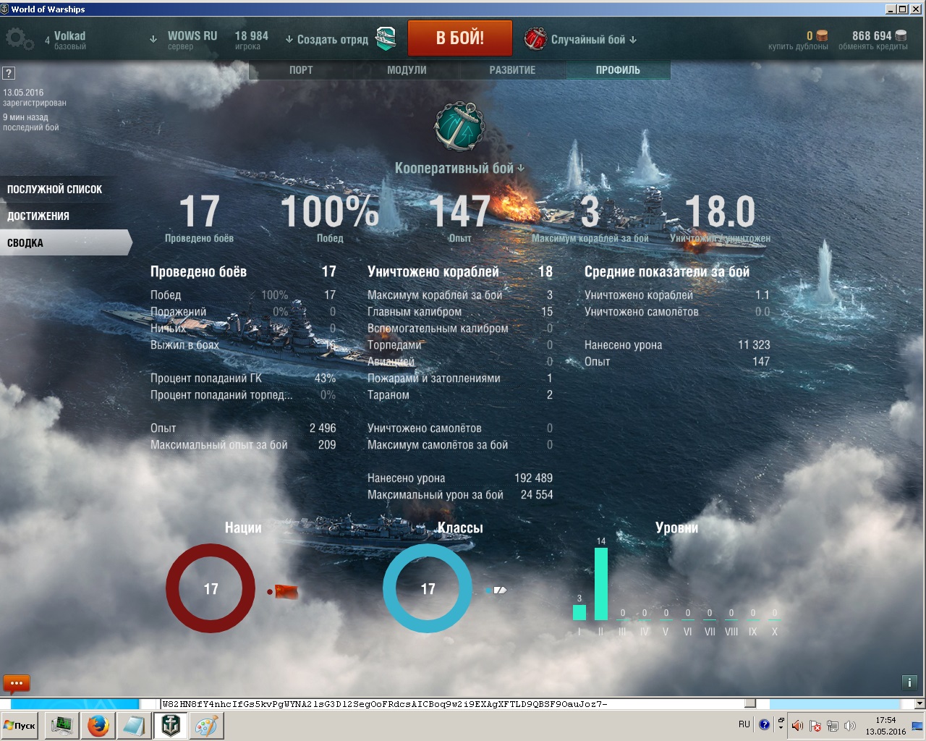The image size is (926, 741).
Task: Click the Проведено боёв heading
Action: pos(198,272)
